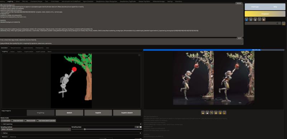Image resolution: width=287 pixels, height=139 pixels.
Task: Click the fourth icon below result gallery
Action: [216, 112]
